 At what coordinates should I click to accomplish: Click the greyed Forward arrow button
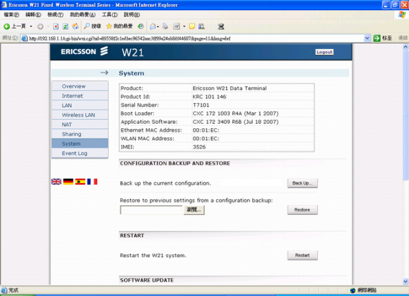(40, 26)
